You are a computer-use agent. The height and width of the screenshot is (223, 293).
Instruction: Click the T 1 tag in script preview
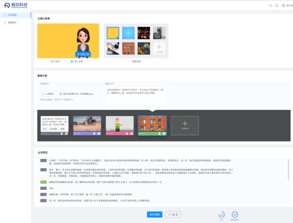(43, 160)
